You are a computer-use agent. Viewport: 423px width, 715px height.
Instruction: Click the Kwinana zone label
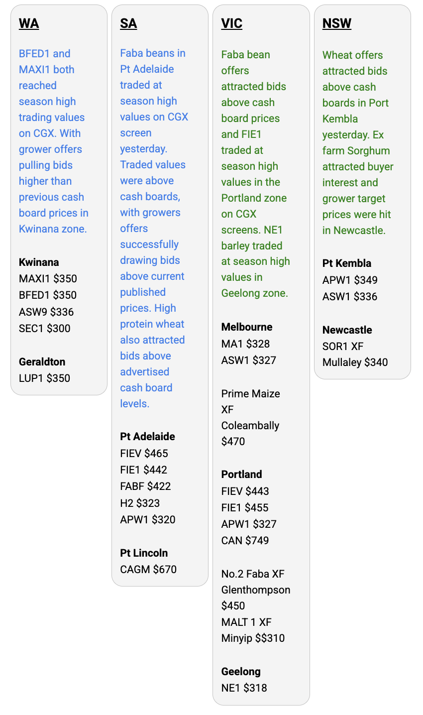(39, 262)
